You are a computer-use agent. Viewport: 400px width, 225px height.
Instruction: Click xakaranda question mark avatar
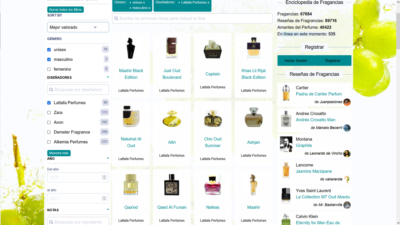coord(347,179)
